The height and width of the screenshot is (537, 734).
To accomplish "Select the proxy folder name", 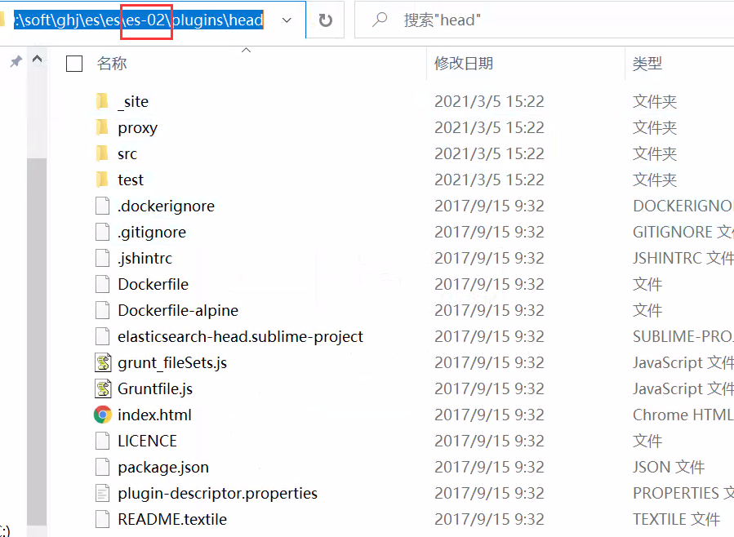I will [x=138, y=128].
